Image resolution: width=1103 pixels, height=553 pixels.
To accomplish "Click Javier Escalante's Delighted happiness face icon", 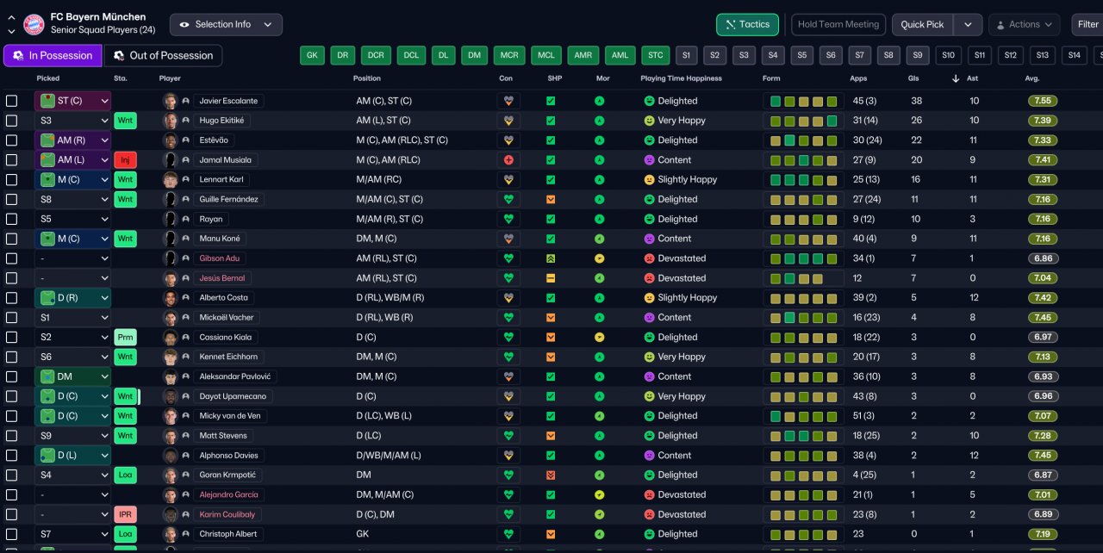I will [x=649, y=101].
